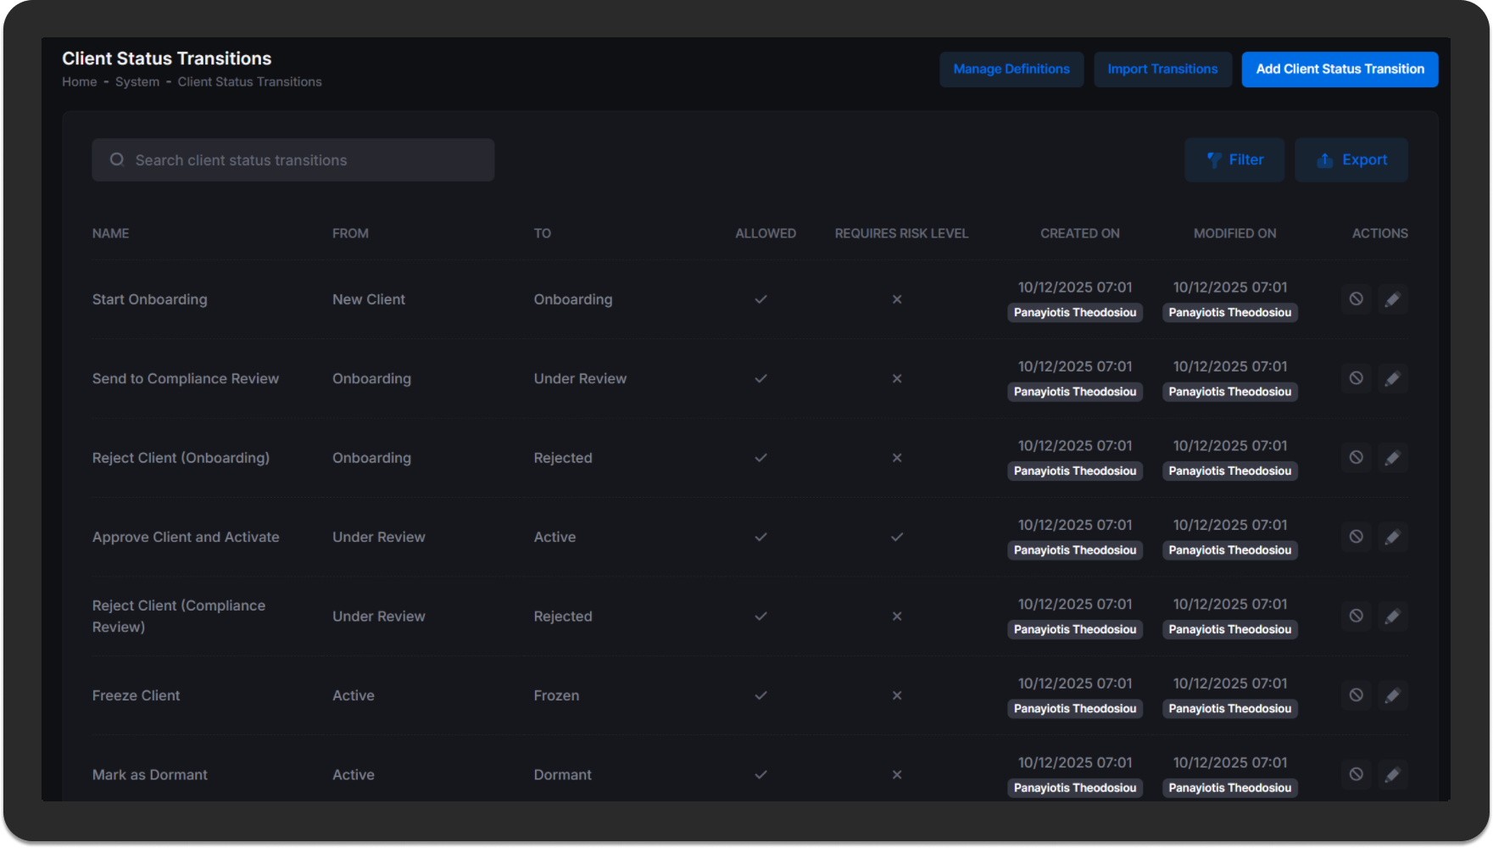Click the Allowed checkmark for Freeze Client
This screenshot has height=848, width=1493.
(760, 695)
